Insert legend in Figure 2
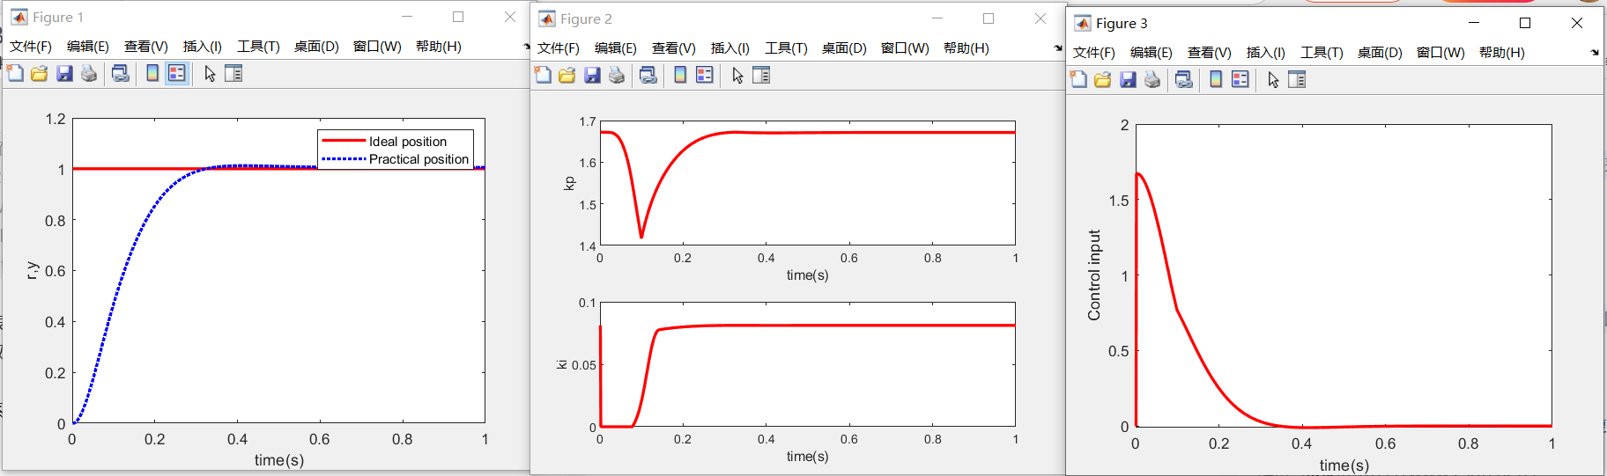 point(705,76)
